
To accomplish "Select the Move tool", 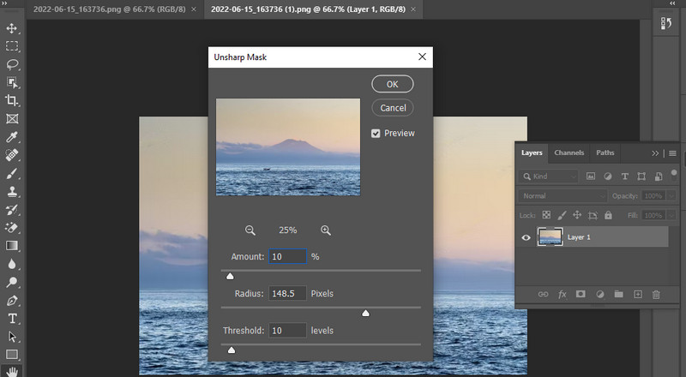I will (12, 28).
